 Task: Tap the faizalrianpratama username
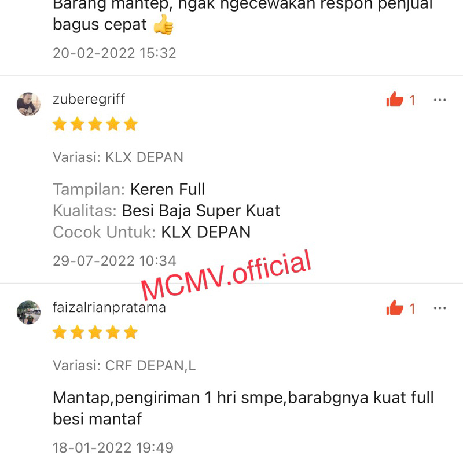109,308
